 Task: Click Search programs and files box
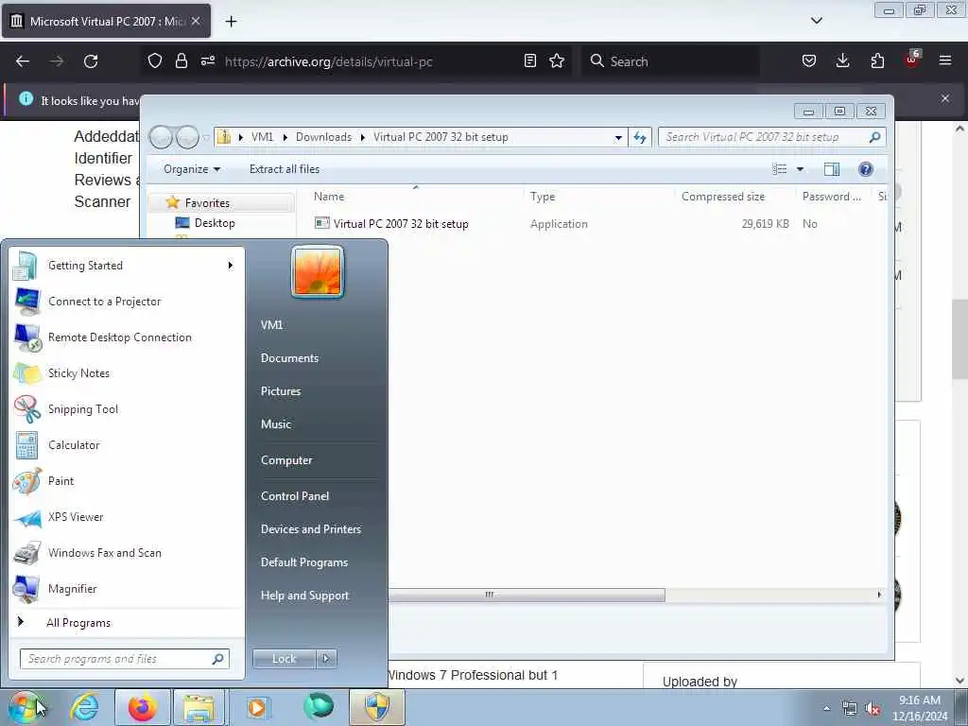point(124,659)
